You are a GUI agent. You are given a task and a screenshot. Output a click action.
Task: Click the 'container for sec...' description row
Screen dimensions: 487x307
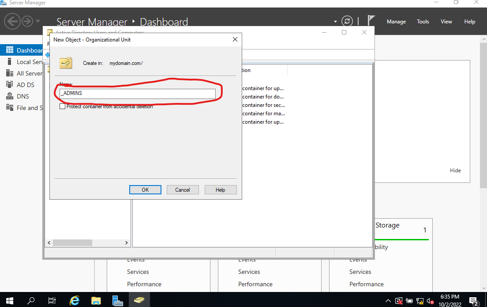pyautogui.click(x=263, y=105)
